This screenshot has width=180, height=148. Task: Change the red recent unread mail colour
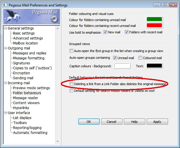tap(154, 25)
